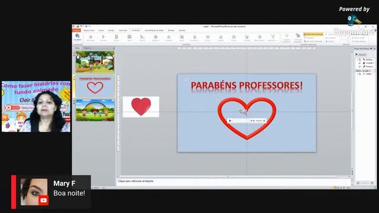379x213 pixels.
Task: Click the volume icon on the audio player bar
Action: (264, 121)
